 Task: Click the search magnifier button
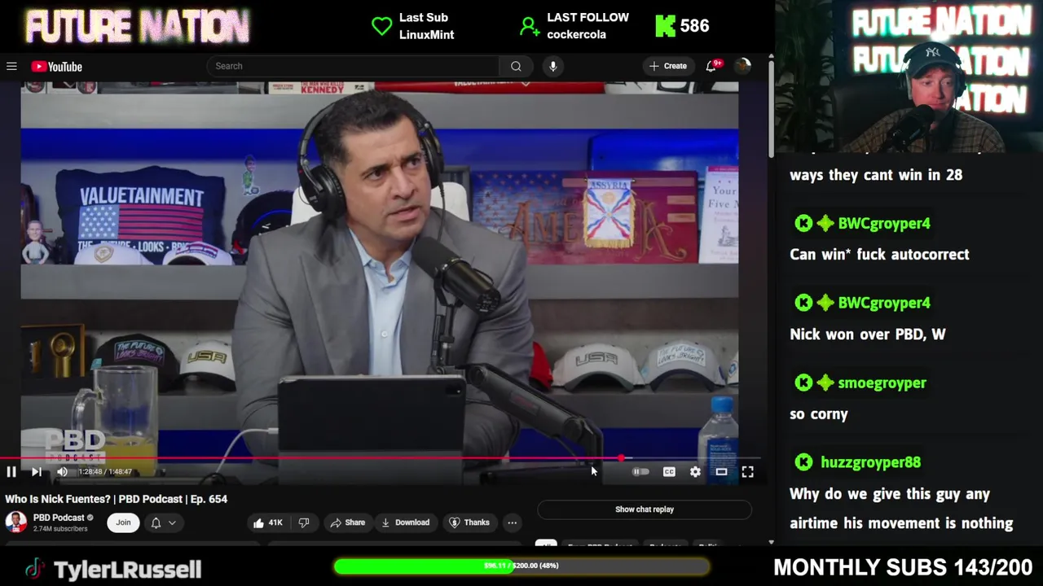point(516,66)
